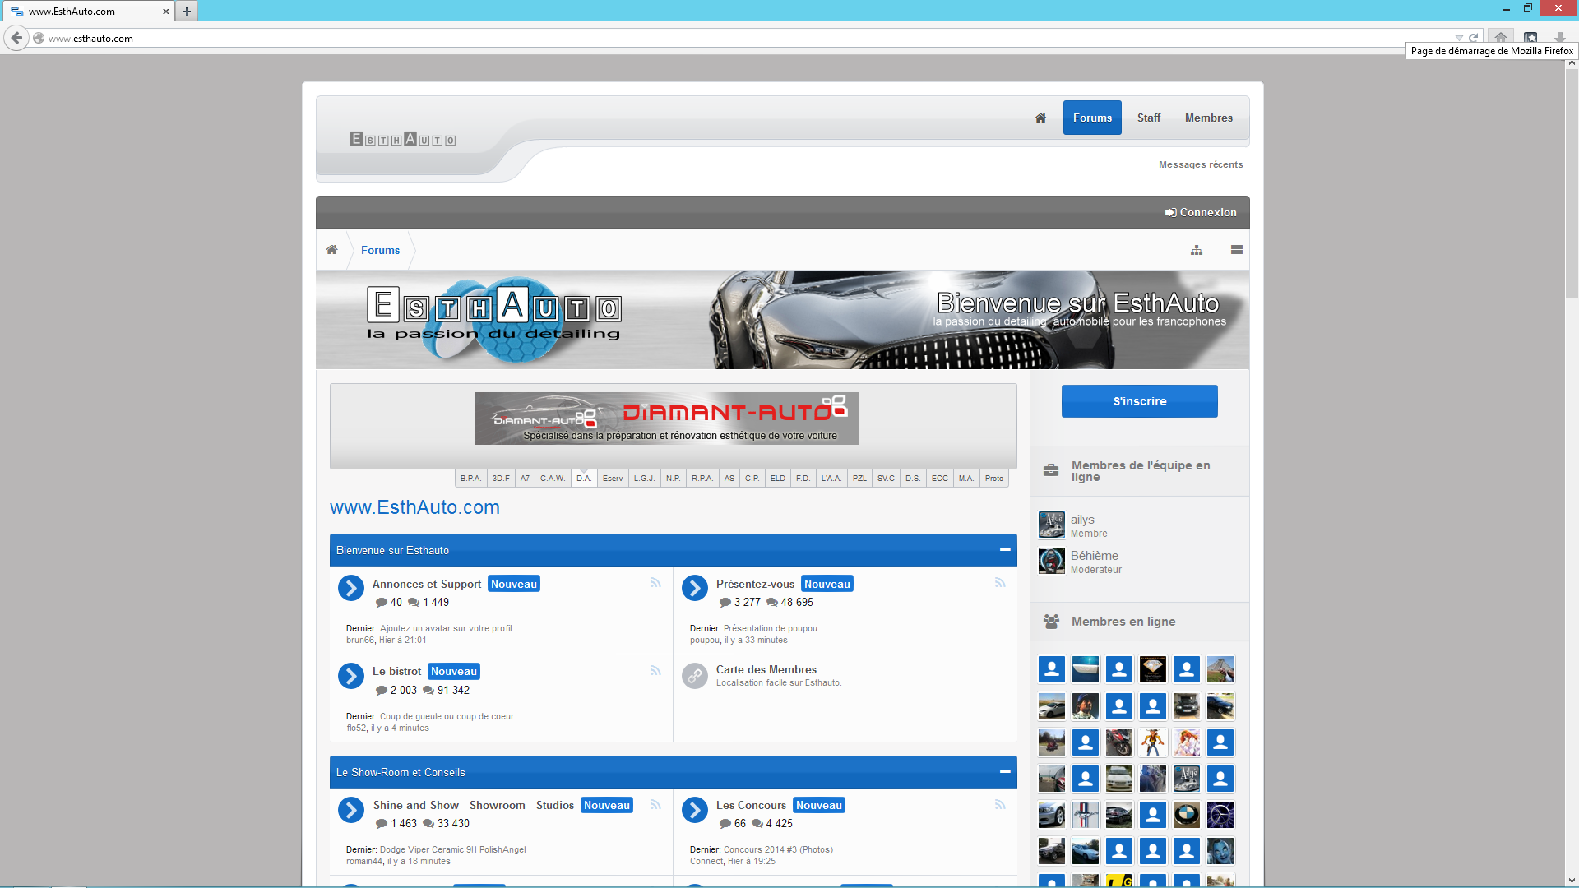Click the Le bistrot forum status icon
This screenshot has height=888, width=1579.
point(351,676)
